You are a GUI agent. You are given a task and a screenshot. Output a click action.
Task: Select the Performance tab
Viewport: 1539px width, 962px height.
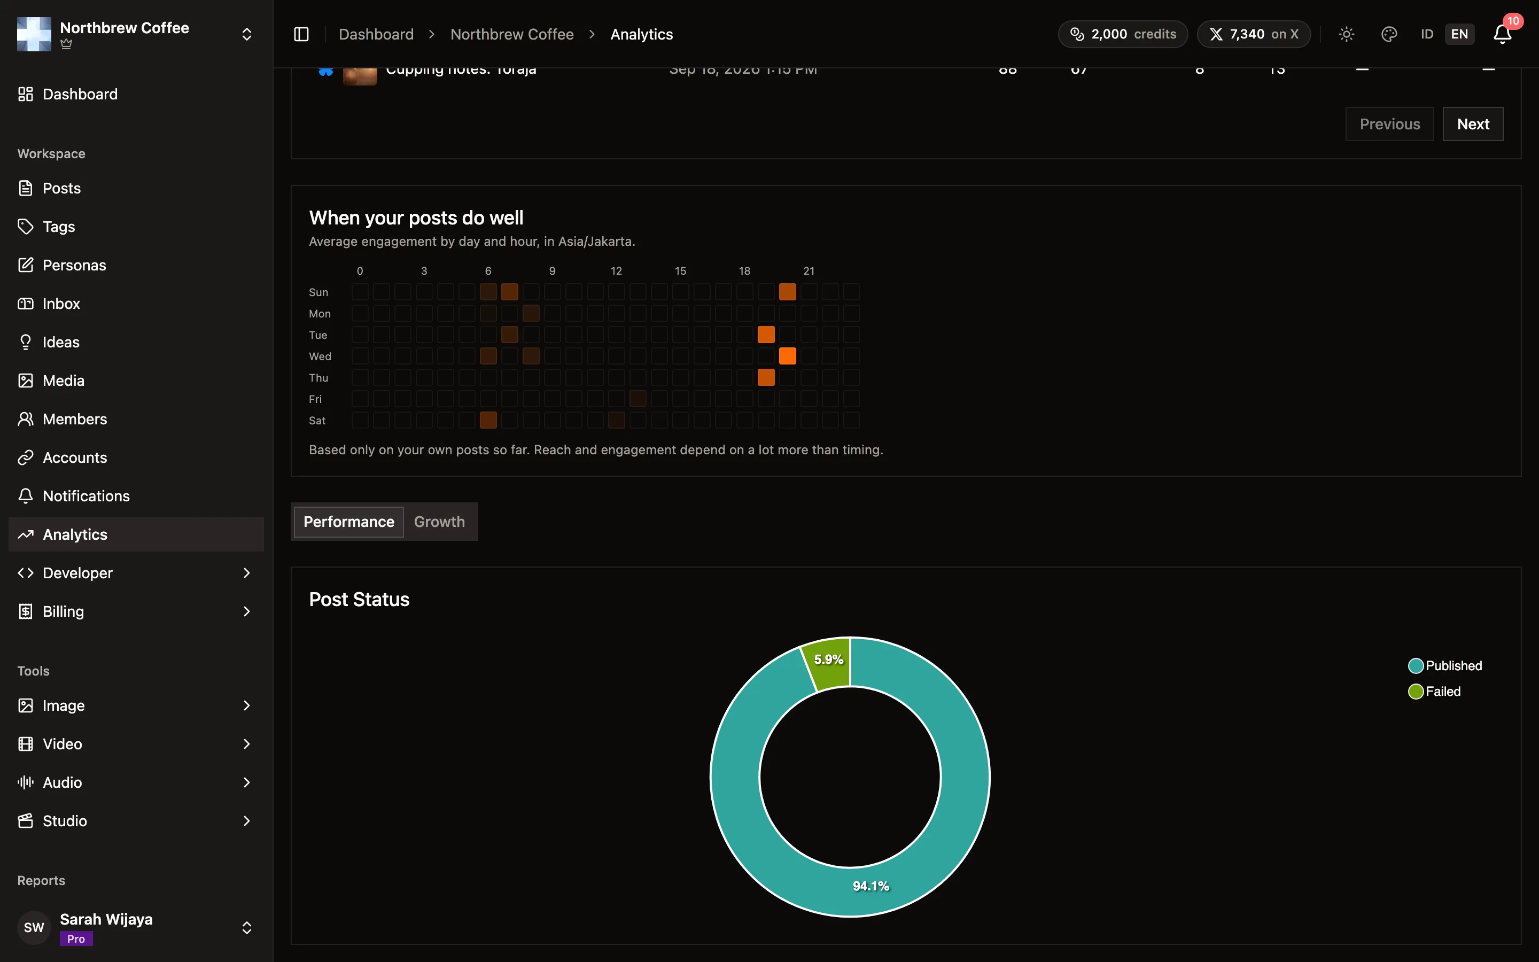click(x=348, y=522)
